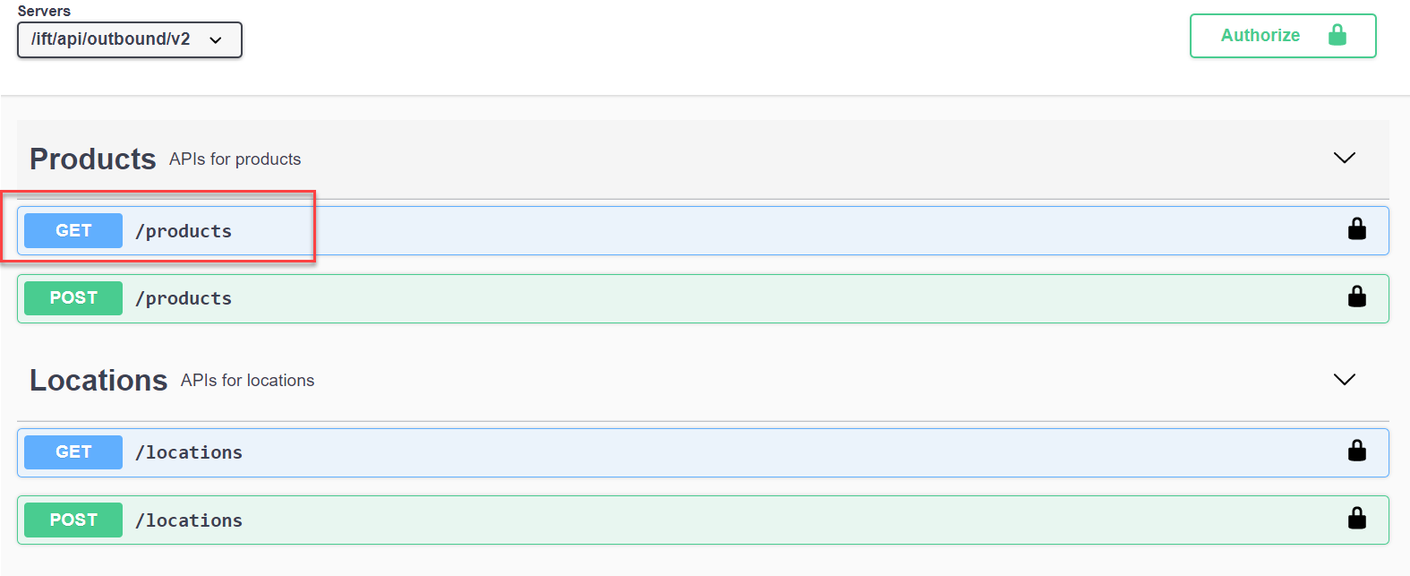Expand the POST /products operation

(703, 298)
